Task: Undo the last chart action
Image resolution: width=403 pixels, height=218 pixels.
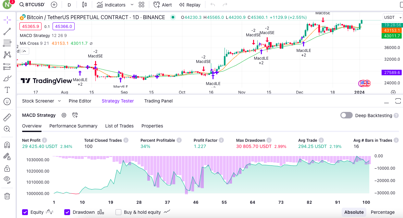Action: click(213, 5)
